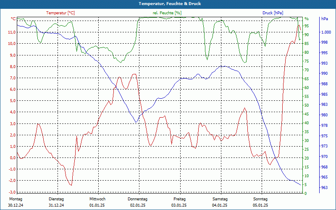
Task: Click the 'Freitag' day label
Action: pos(180,199)
